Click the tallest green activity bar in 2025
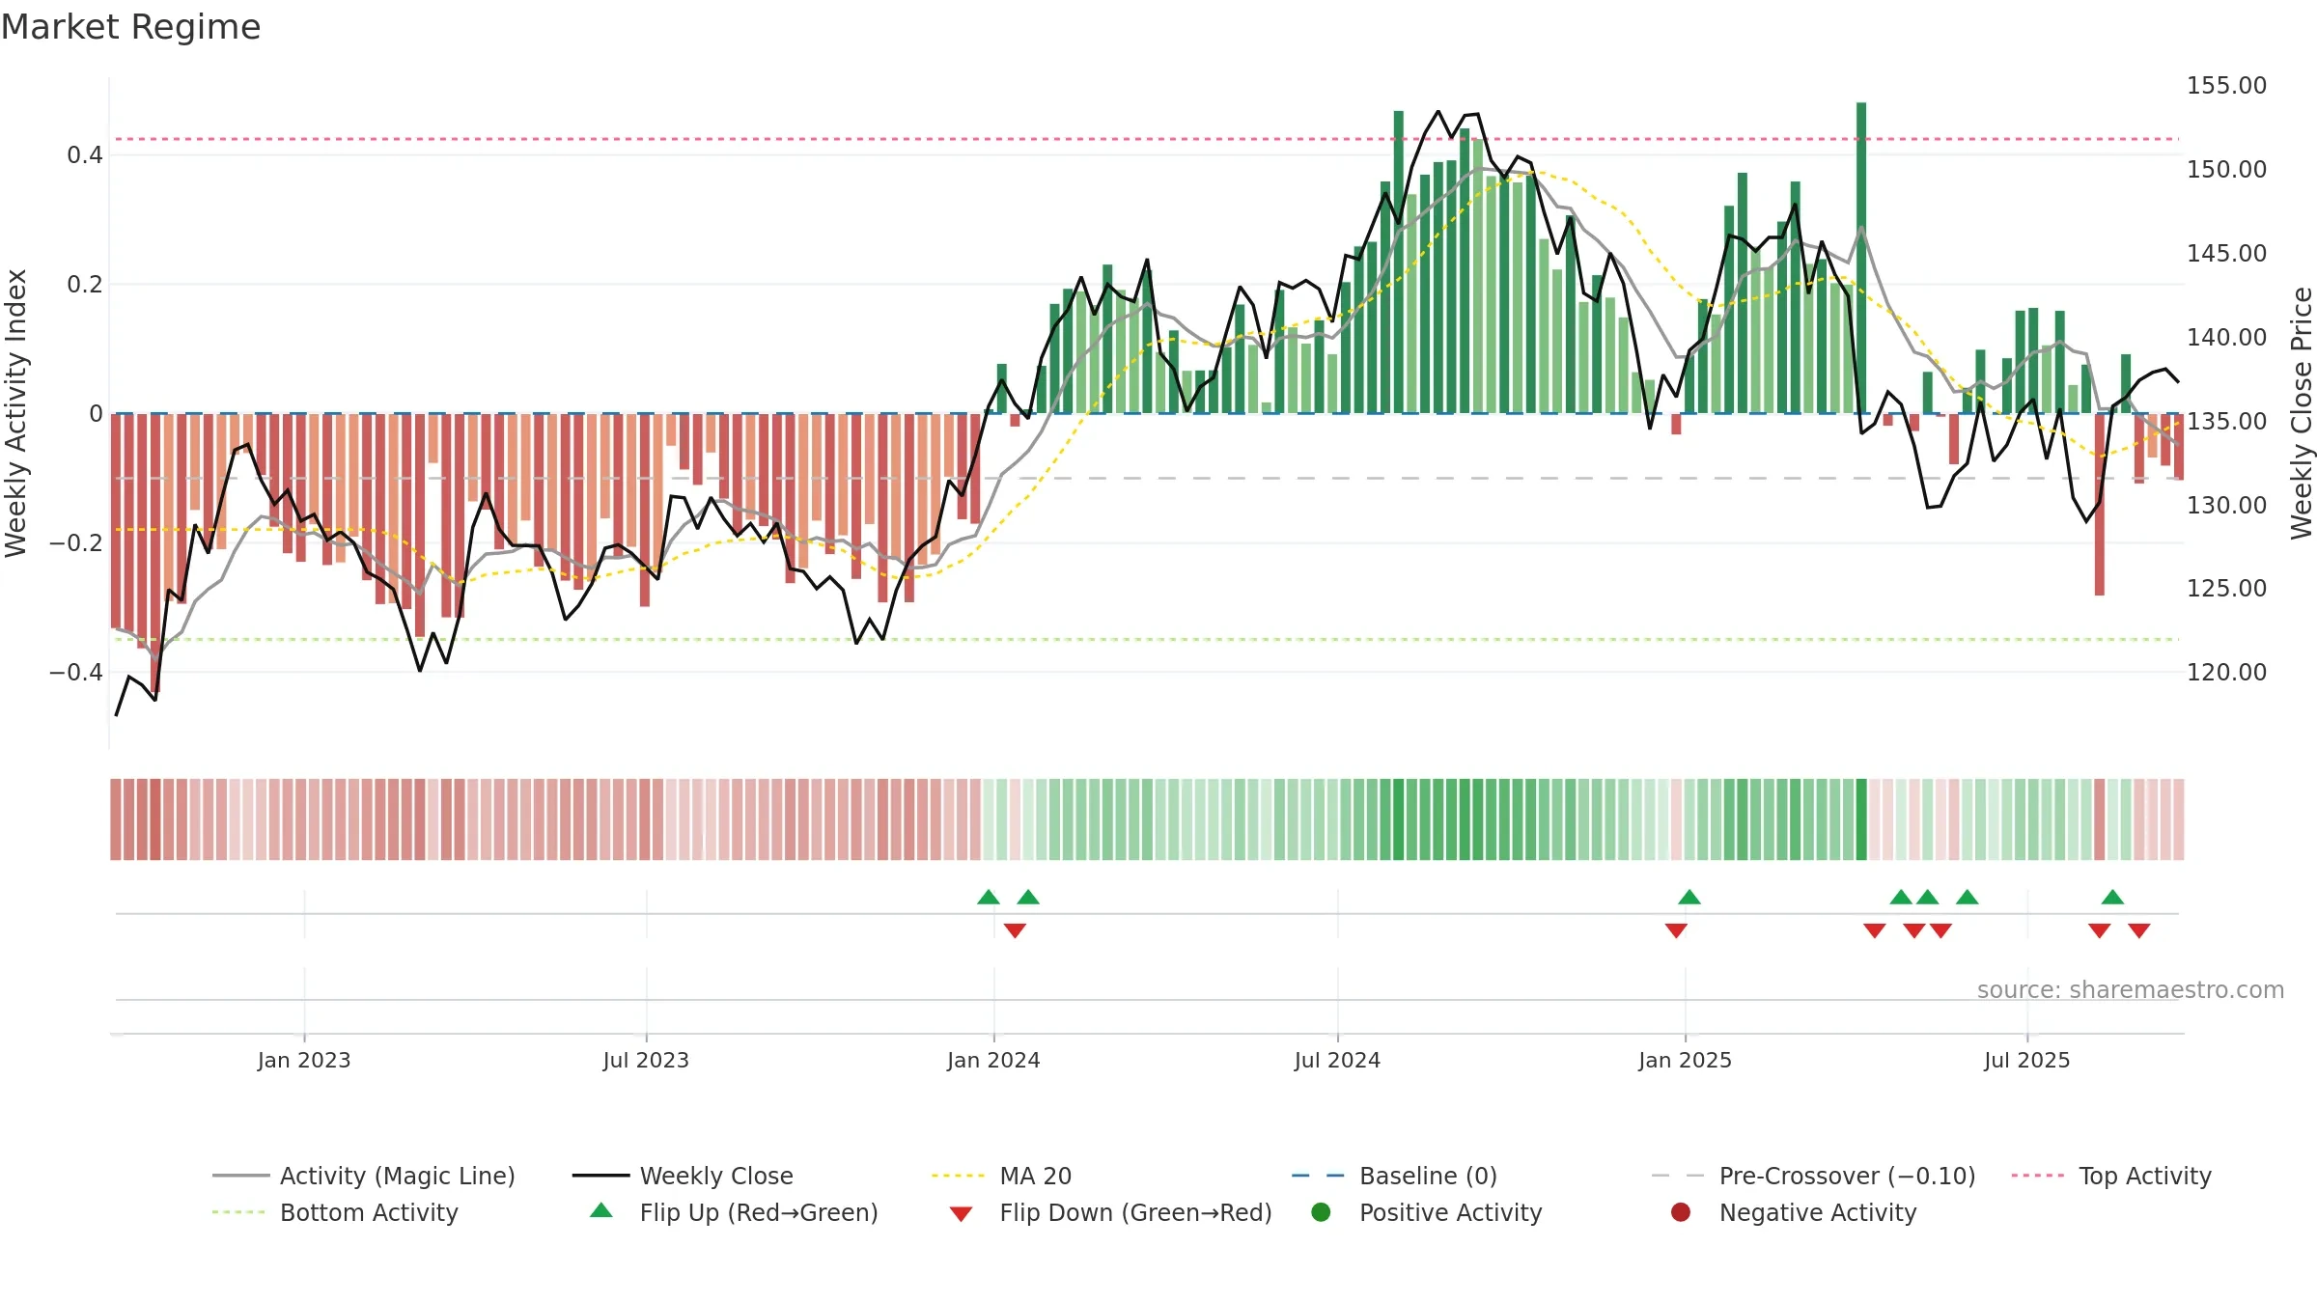 coord(1861,258)
